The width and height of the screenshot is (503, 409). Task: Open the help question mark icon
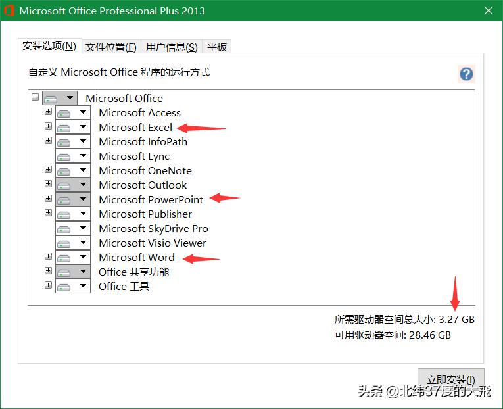tap(466, 74)
